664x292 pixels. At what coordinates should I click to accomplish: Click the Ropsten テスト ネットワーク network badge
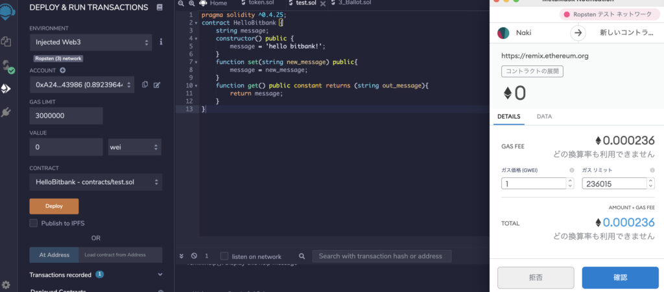coord(608,14)
